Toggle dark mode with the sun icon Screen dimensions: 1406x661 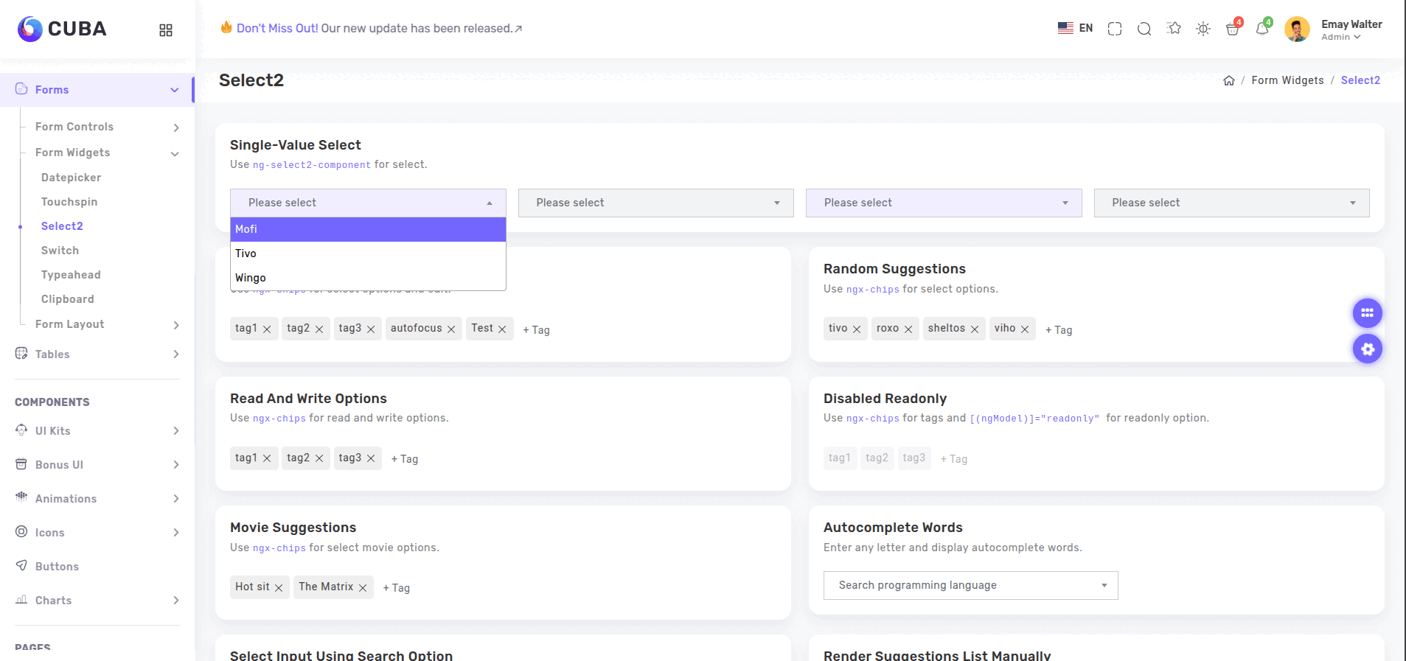point(1203,29)
